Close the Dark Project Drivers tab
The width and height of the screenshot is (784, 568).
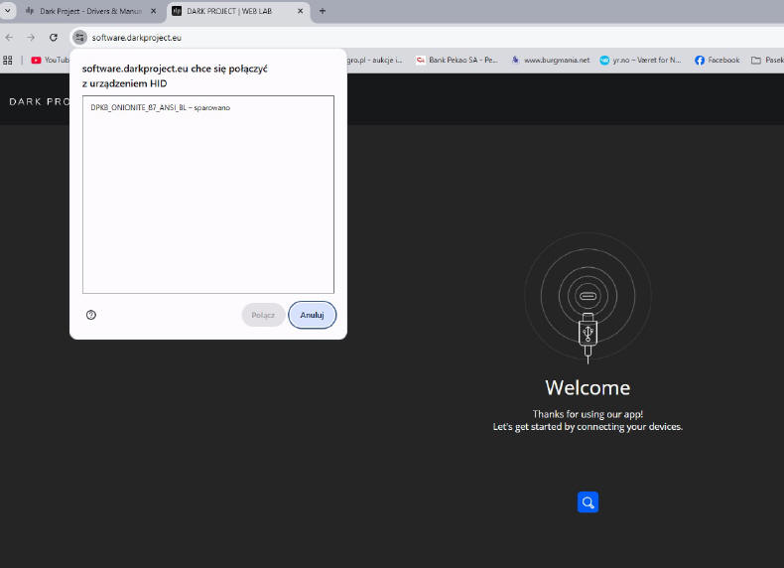[153, 11]
